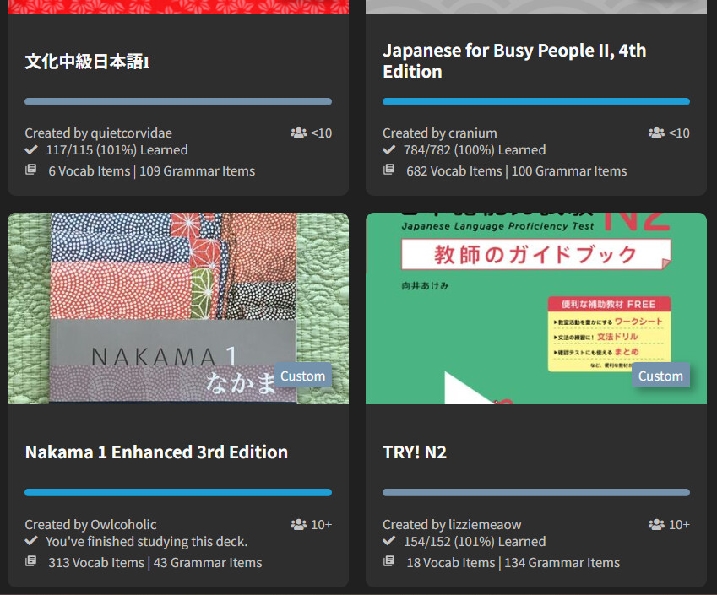Click checkmark beside You've finished studying this deck
Viewport: 717px width, 595px height.
[x=31, y=541]
